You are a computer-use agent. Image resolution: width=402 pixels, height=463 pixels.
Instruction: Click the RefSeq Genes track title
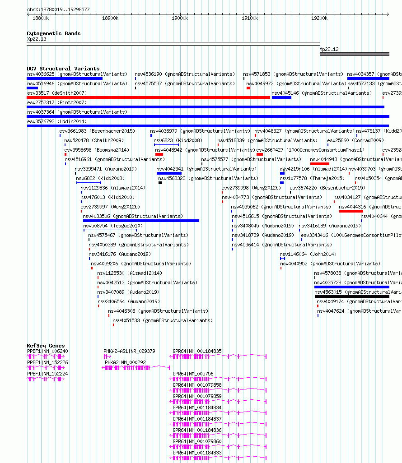point(46,346)
